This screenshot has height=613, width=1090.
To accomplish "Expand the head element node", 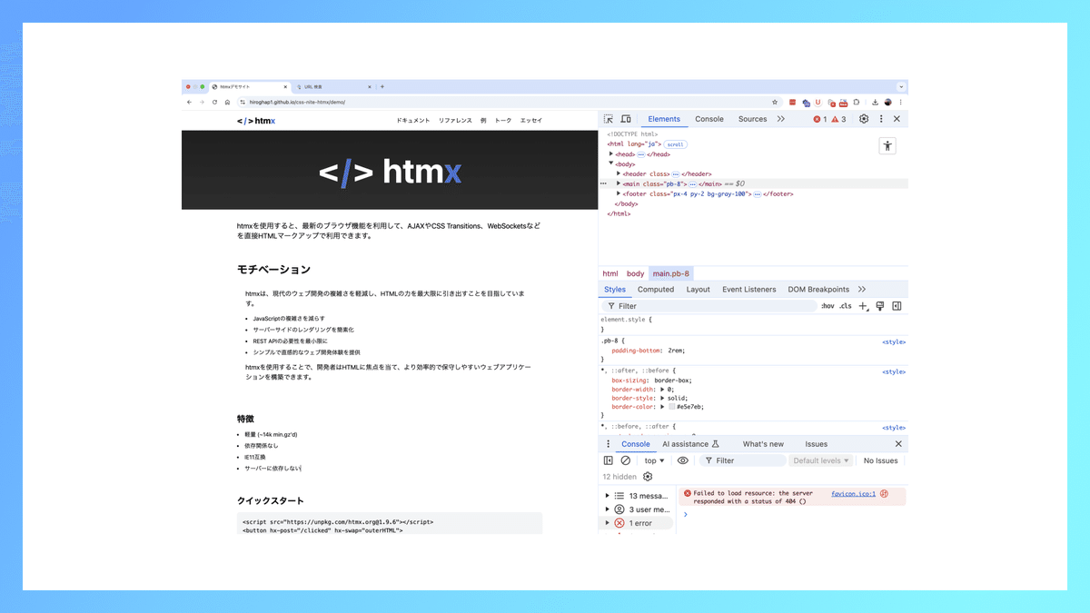I will pos(611,154).
